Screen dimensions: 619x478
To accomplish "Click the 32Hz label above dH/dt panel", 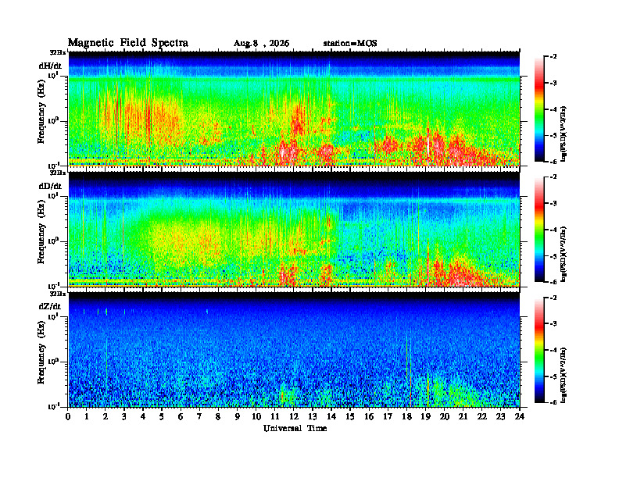I will pos(58,52).
